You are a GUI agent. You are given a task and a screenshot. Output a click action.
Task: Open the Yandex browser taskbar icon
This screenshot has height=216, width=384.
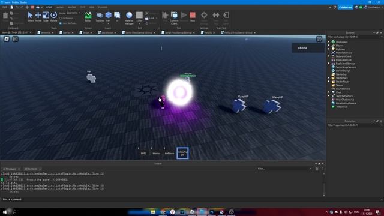pyautogui.click(x=173, y=212)
